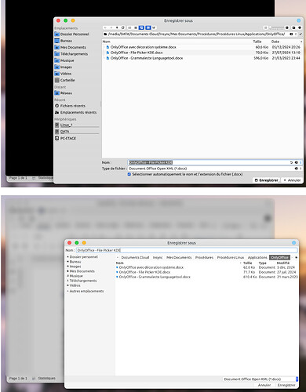Click Annuler in the lower GTK dialog
The width and height of the screenshot is (306, 392).
pos(264,385)
